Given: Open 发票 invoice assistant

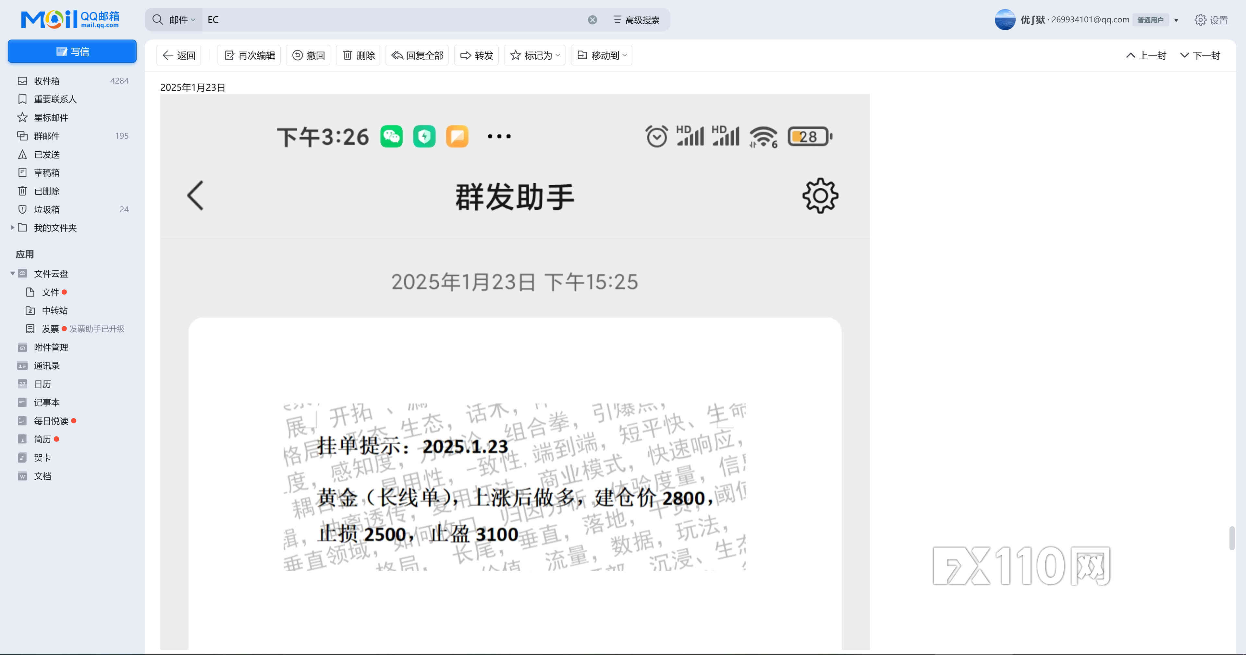Looking at the screenshot, I should [x=50, y=328].
